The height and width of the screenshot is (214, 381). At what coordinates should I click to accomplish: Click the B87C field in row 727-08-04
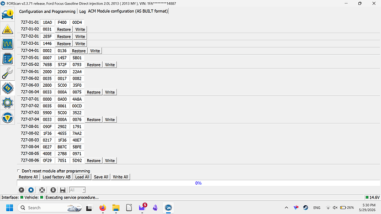(62, 147)
